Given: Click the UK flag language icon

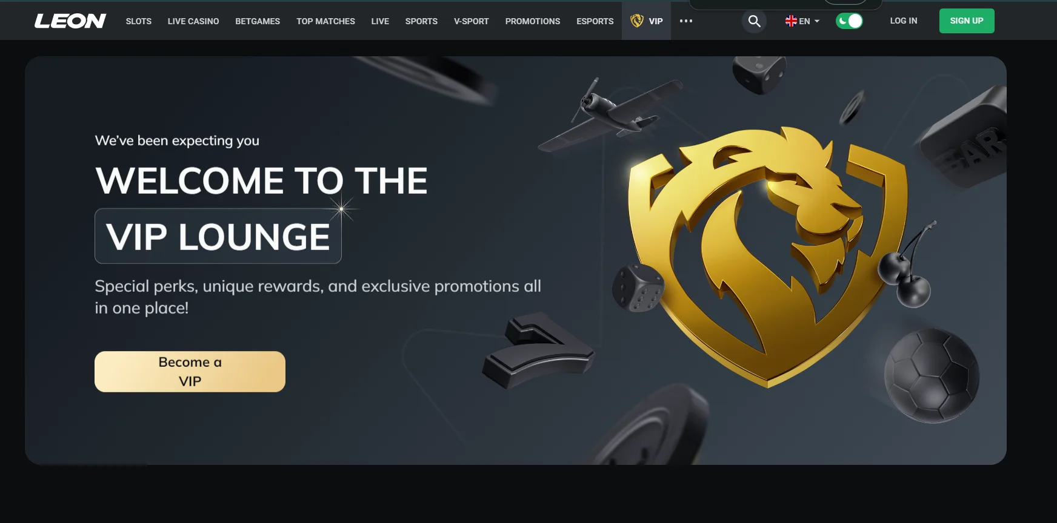Looking at the screenshot, I should [x=791, y=21].
